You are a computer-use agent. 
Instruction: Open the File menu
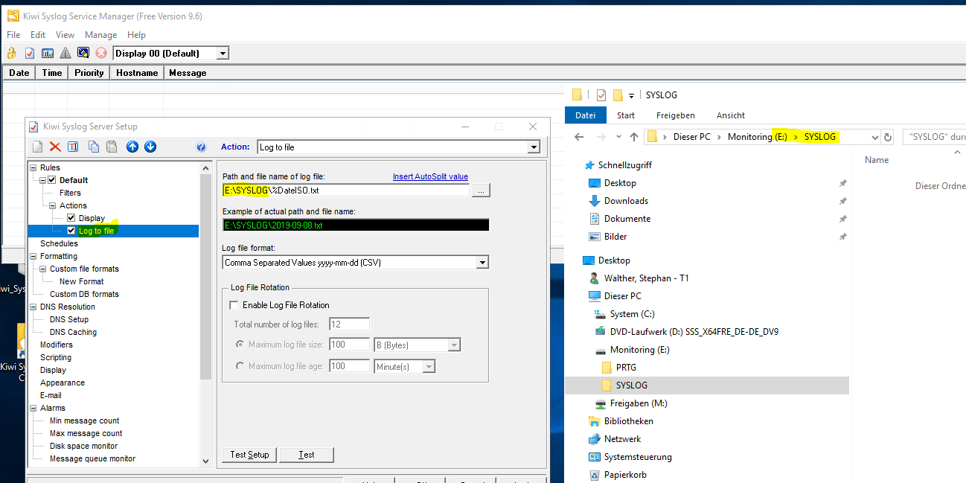[13, 35]
